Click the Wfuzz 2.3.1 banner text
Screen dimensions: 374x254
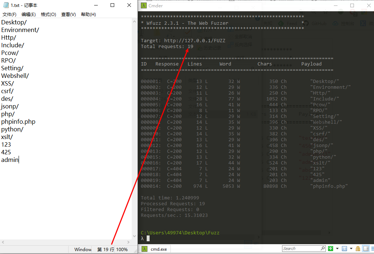tap(187, 23)
